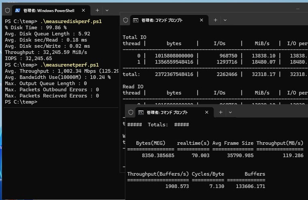Image resolution: width=308 pixels, height=200 pixels.
Task: Add a new tab in PowerShell window
Action: [x=97, y=10]
